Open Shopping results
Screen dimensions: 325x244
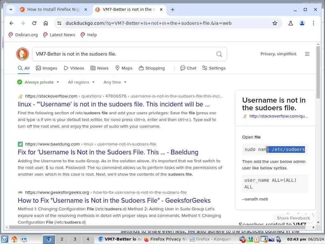152,68
